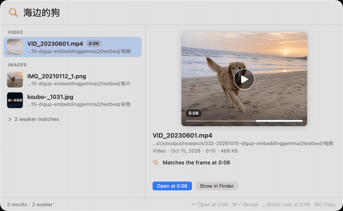Click the koubo-_1031.jpg dark thumbnail
This screenshot has width=343, height=211.
coord(15,100)
